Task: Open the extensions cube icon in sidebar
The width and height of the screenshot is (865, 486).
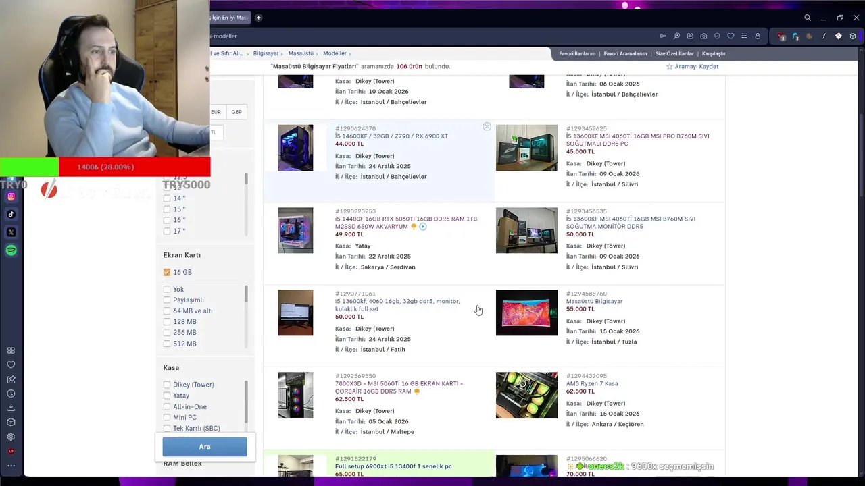Action: pos(11,423)
